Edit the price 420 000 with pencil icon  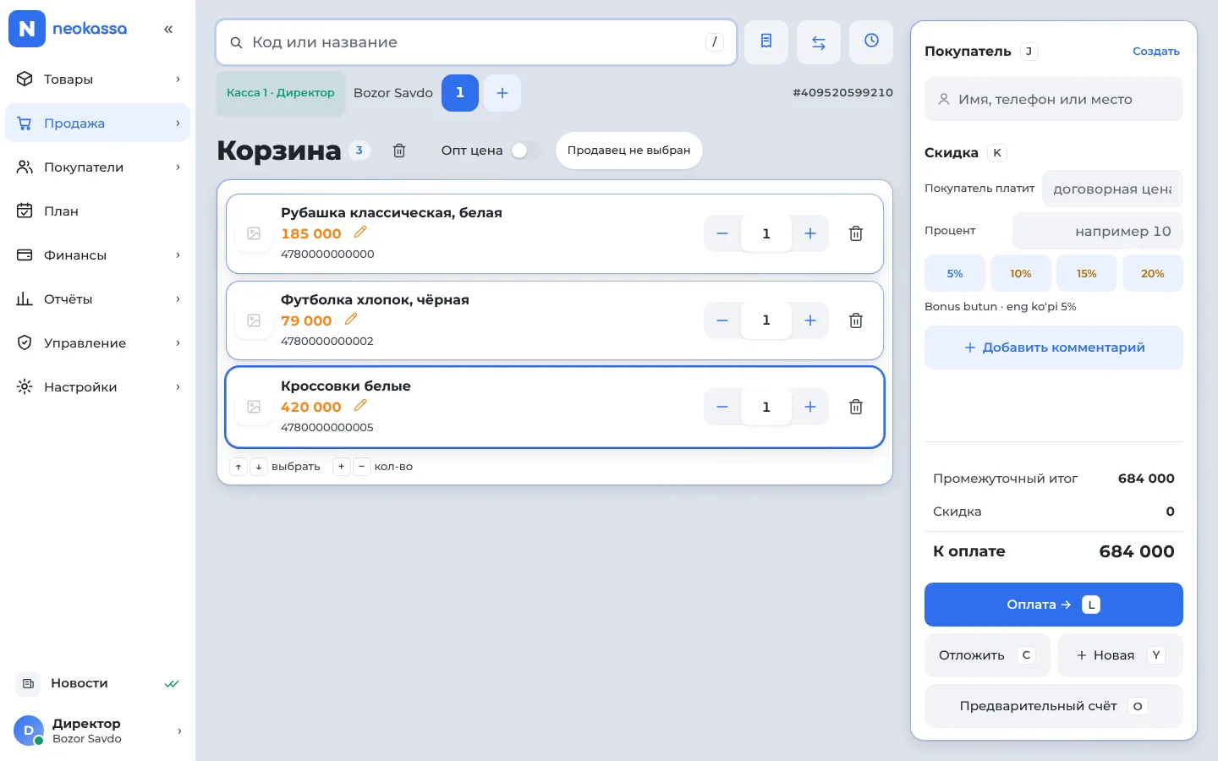tap(360, 406)
